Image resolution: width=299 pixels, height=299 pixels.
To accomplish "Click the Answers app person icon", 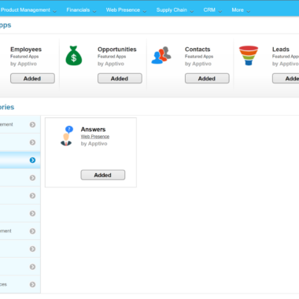I will point(66,135).
